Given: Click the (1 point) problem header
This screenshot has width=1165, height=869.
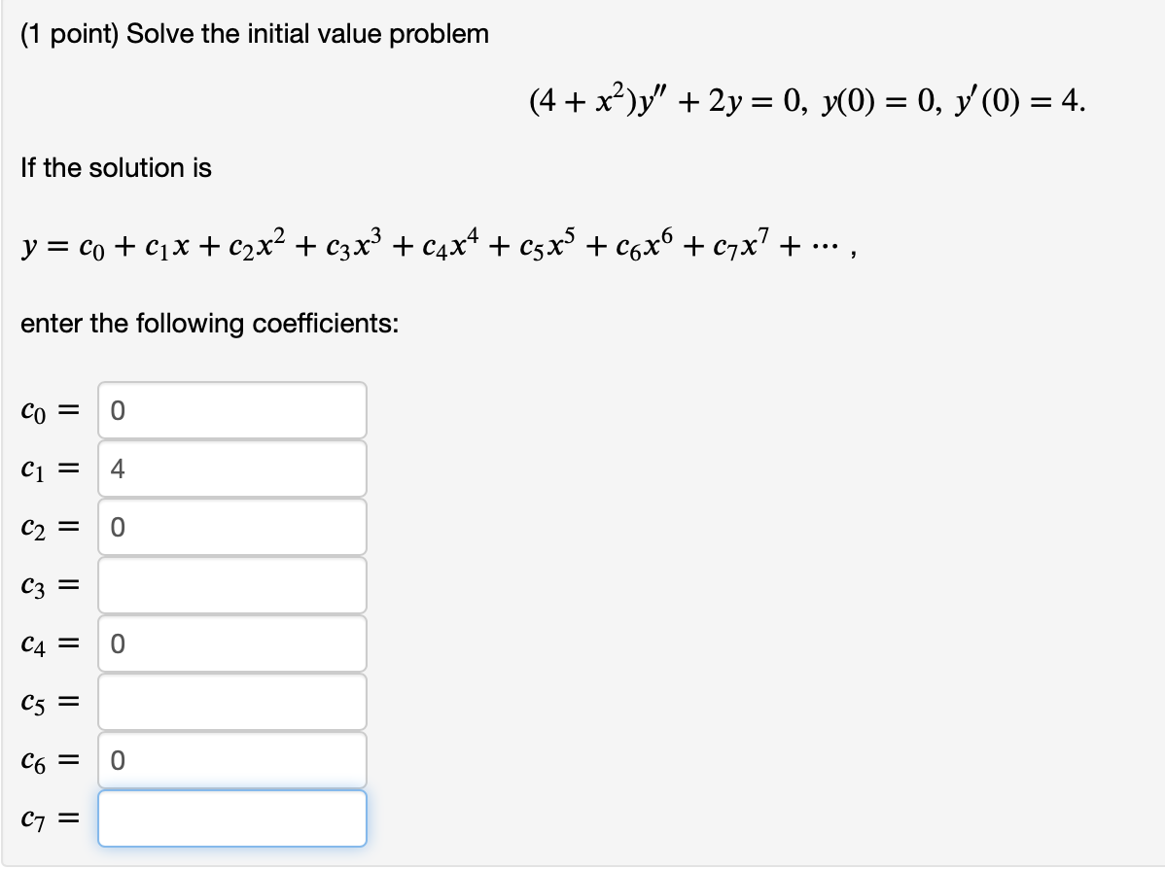Looking at the screenshot, I should [x=255, y=34].
